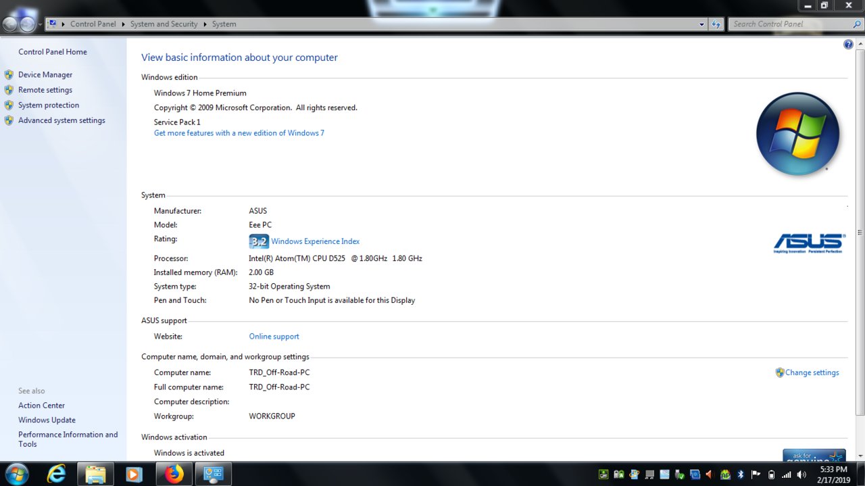Open Windows Update under See also

[47, 420]
